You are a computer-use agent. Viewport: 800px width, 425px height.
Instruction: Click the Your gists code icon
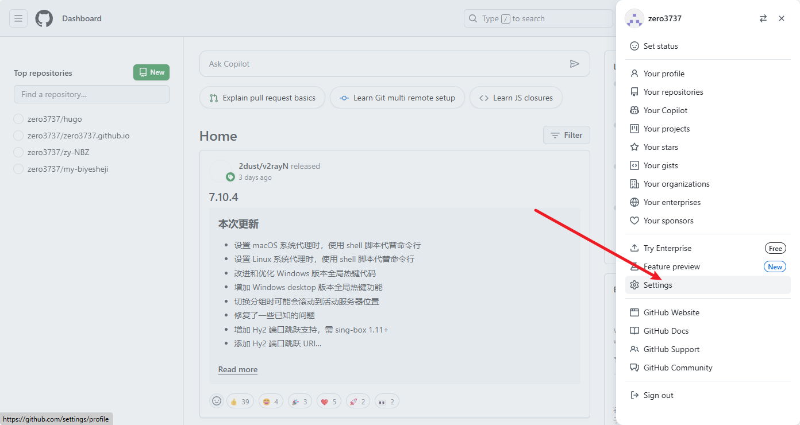point(634,165)
